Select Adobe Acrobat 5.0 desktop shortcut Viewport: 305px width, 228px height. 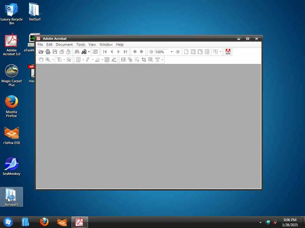(12, 45)
